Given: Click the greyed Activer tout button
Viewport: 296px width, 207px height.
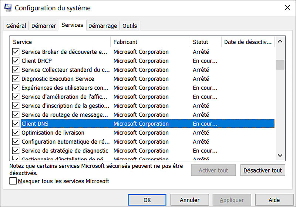Looking at the screenshot, I should point(213,170).
